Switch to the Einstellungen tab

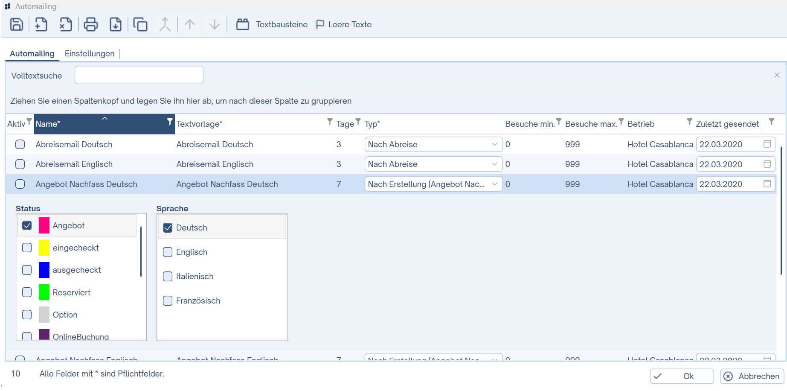[90, 53]
